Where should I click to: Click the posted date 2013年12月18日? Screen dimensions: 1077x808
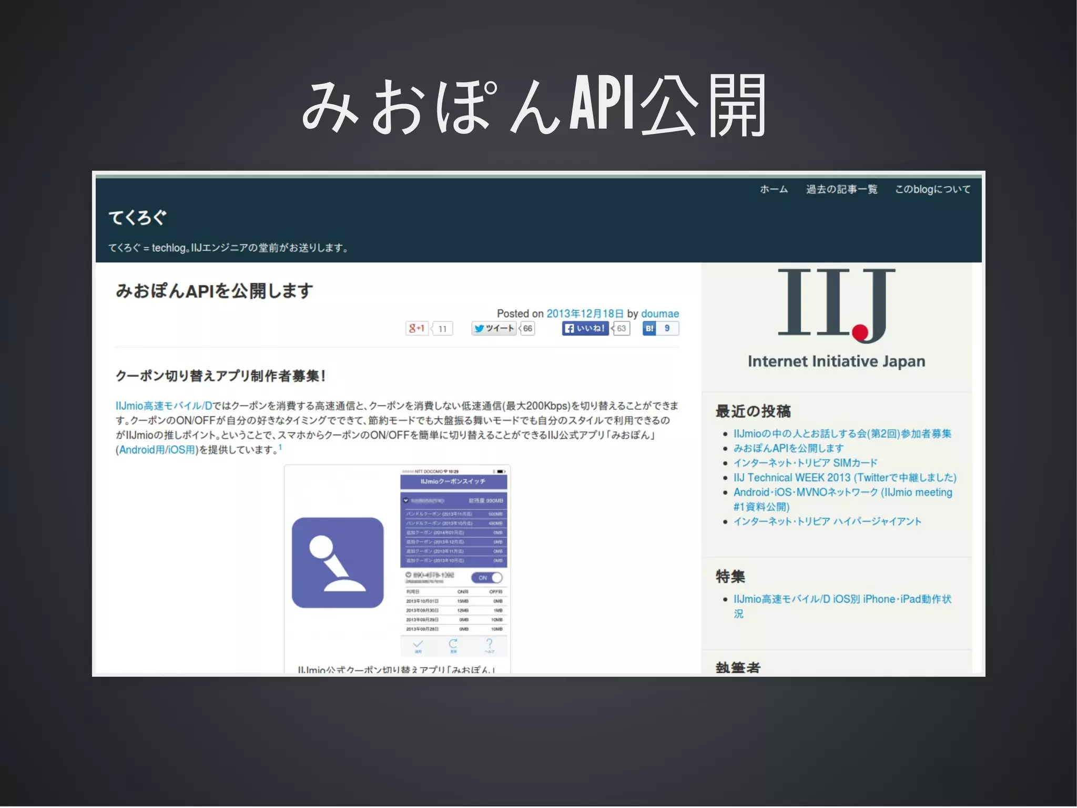tap(585, 314)
